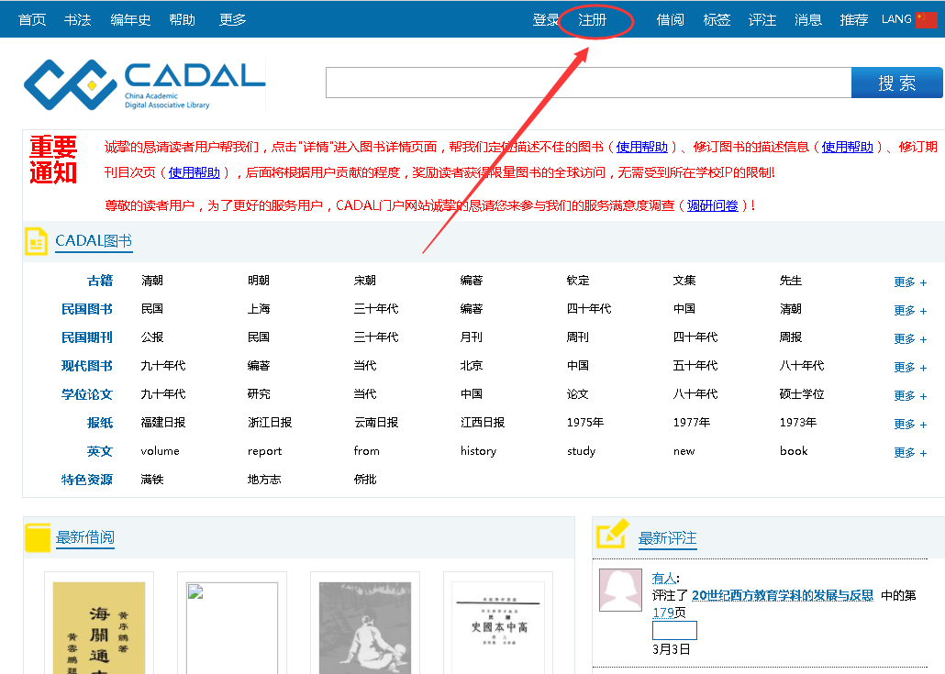Click 注册 to register
Viewport: 945px width, 674px height.
click(x=593, y=20)
